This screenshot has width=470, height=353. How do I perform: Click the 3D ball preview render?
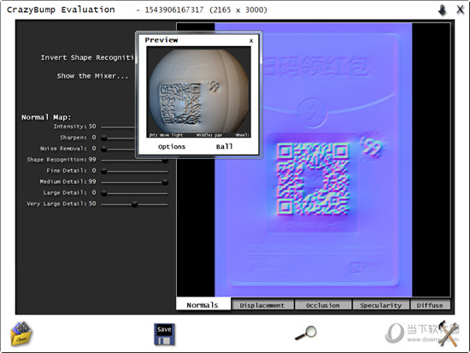199,91
